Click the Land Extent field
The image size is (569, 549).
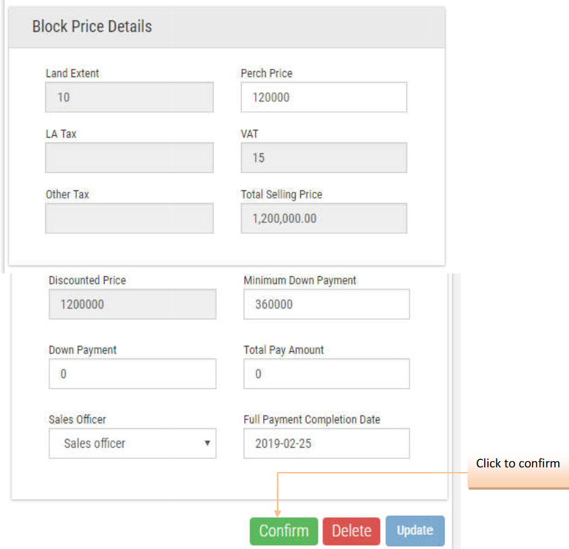(x=129, y=97)
